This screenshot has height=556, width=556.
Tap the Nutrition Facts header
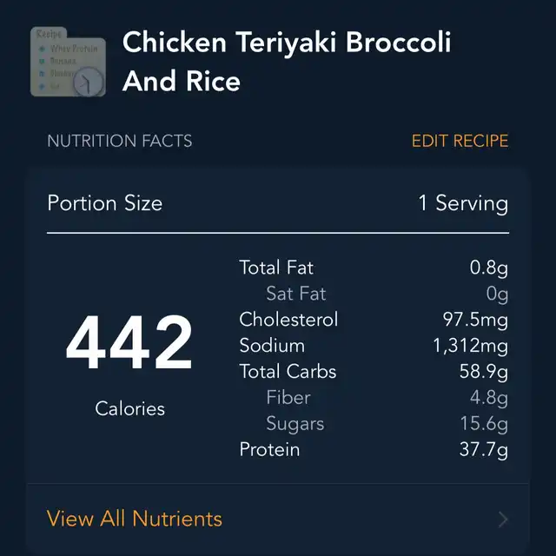point(120,141)
